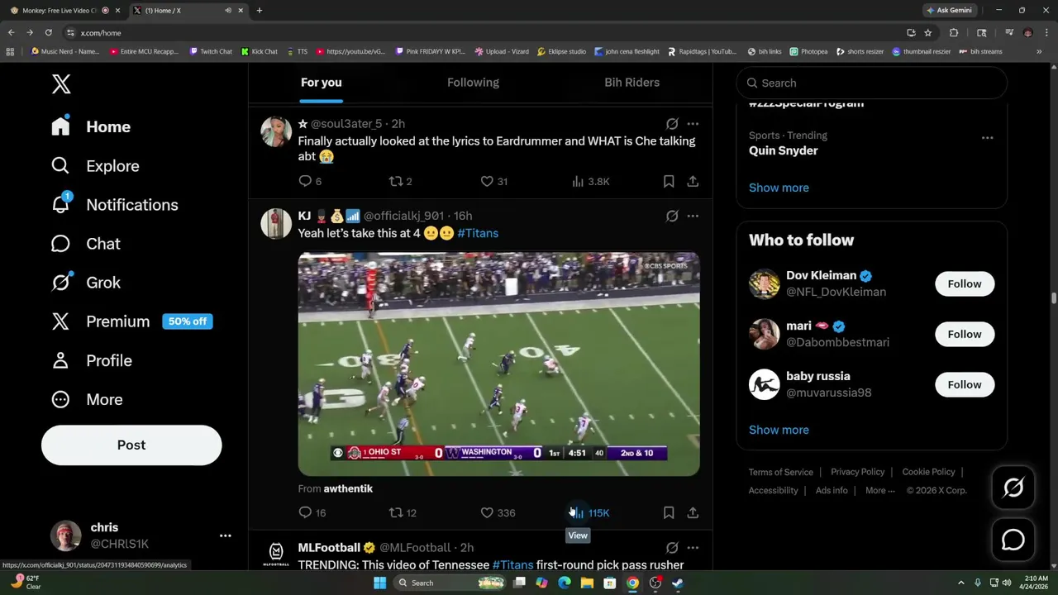Screen dimensions: 1058x595
Task: Open the Quin Snyder trending topic
Action: [783, 150]
